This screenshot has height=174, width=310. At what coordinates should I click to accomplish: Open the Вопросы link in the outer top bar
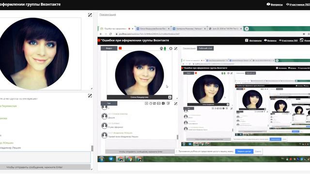pos(275,4)
